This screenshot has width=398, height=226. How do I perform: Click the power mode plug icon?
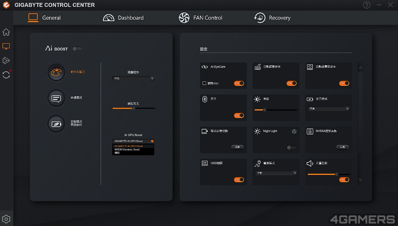tap(257, 163)
